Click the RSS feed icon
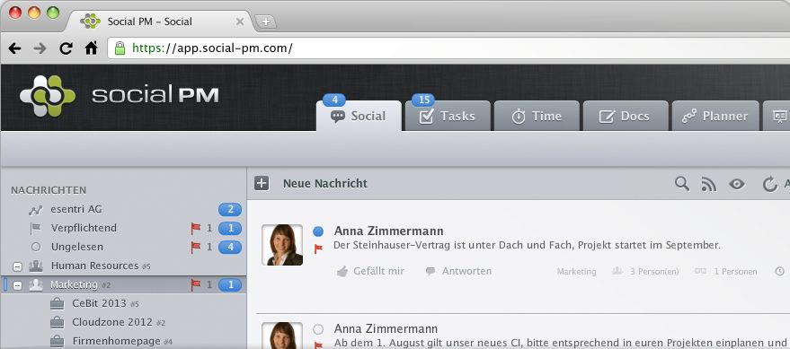 (709, 185)
